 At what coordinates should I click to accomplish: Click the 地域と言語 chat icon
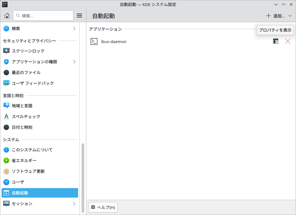click(x=6, y=106)
